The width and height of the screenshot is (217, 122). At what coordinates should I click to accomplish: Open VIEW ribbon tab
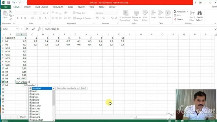(92, 7)
